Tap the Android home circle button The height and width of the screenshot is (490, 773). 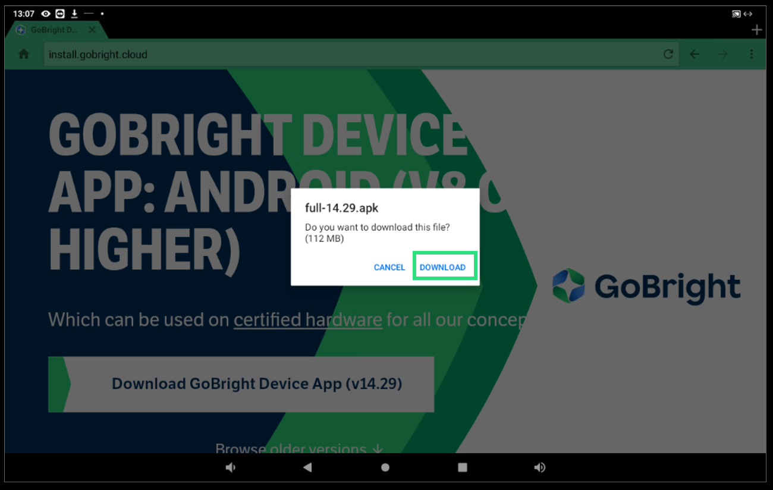385,467
